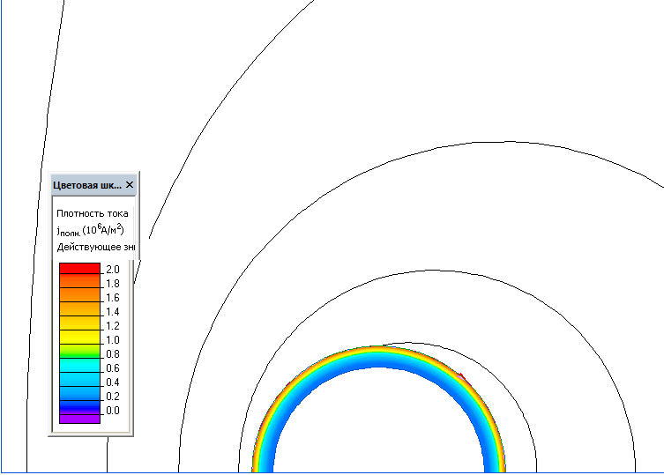Select the 1.8 scale value label

coord(112,284)
